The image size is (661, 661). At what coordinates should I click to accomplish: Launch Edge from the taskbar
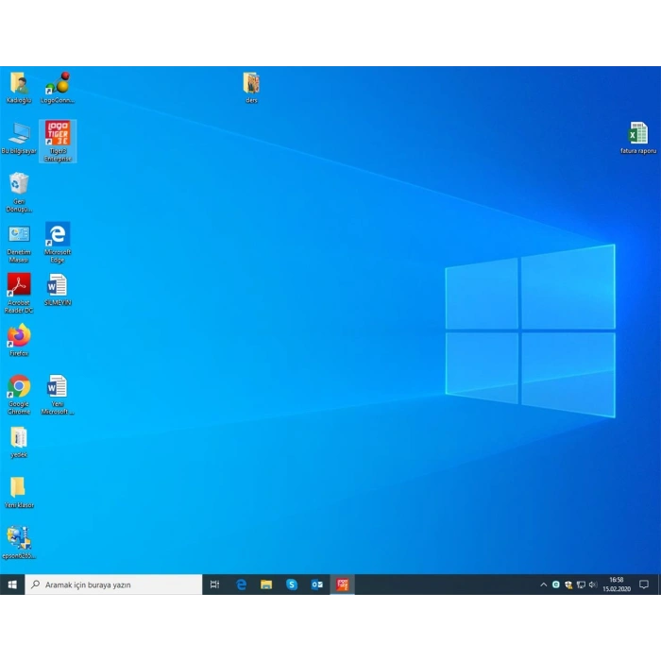[241, 585]
